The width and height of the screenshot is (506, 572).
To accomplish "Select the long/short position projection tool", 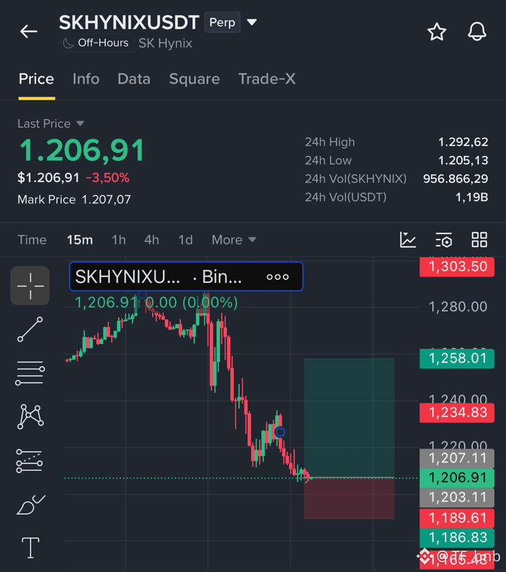I will 29,460.
